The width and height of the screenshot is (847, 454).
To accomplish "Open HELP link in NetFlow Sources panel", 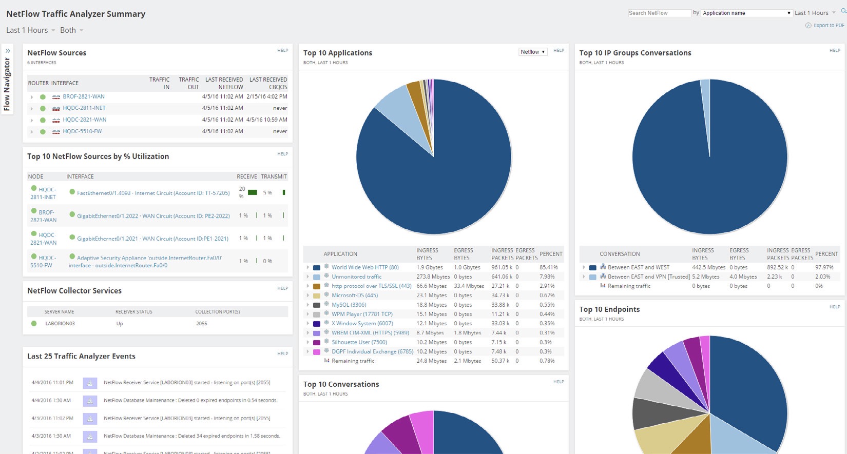I will point(282,50).
